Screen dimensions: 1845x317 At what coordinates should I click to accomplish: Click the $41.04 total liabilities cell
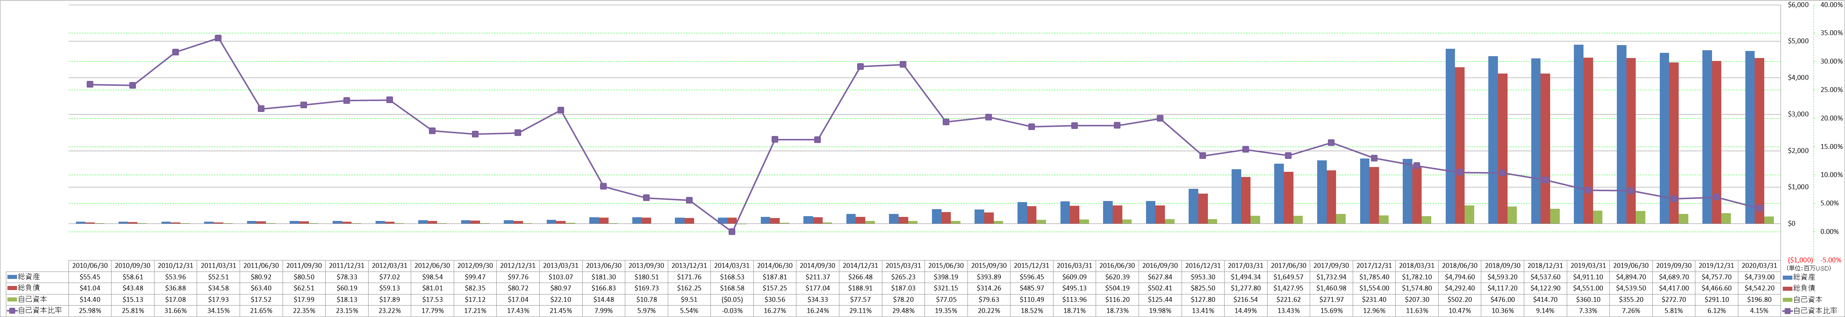(90, 288)
